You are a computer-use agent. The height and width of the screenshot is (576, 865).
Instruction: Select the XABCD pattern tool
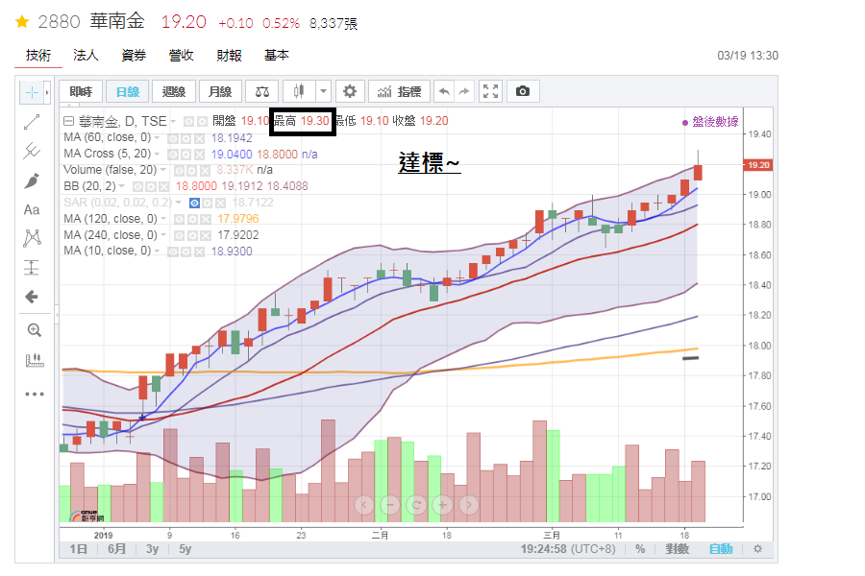pos(32,238)
